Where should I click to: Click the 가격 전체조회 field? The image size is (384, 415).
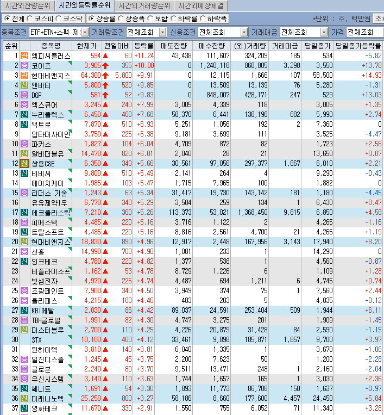point(364,32)
